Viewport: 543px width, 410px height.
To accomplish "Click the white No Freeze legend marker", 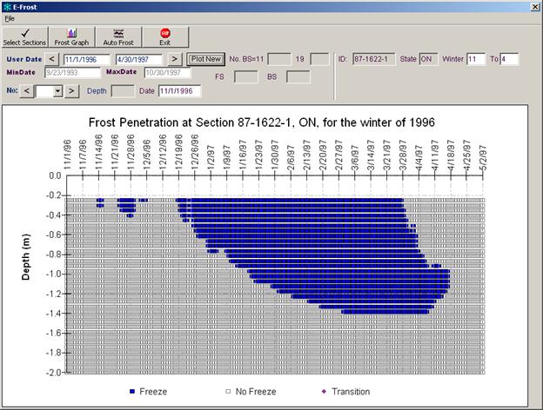I will pyautogui.click(x=228, y=392).
